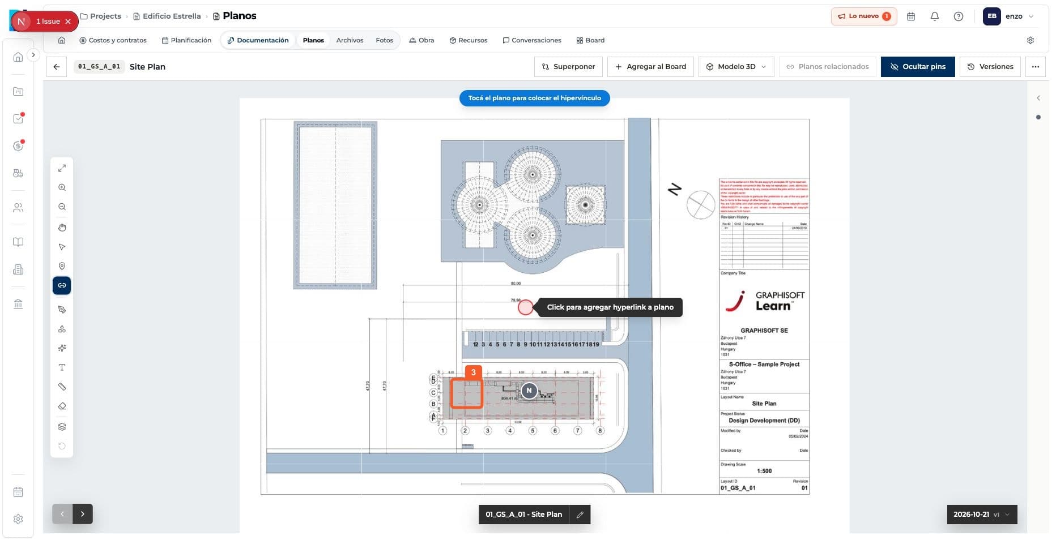Image resolution: width=1056 pixels, height=540 pixels.
Task: Click the Superponer button
Action: click(x=568, y=67)
